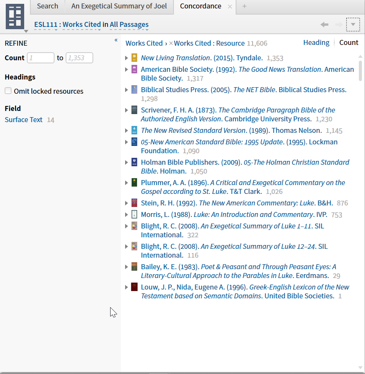Open the Works Cited category dropdown

coord(82,25)
